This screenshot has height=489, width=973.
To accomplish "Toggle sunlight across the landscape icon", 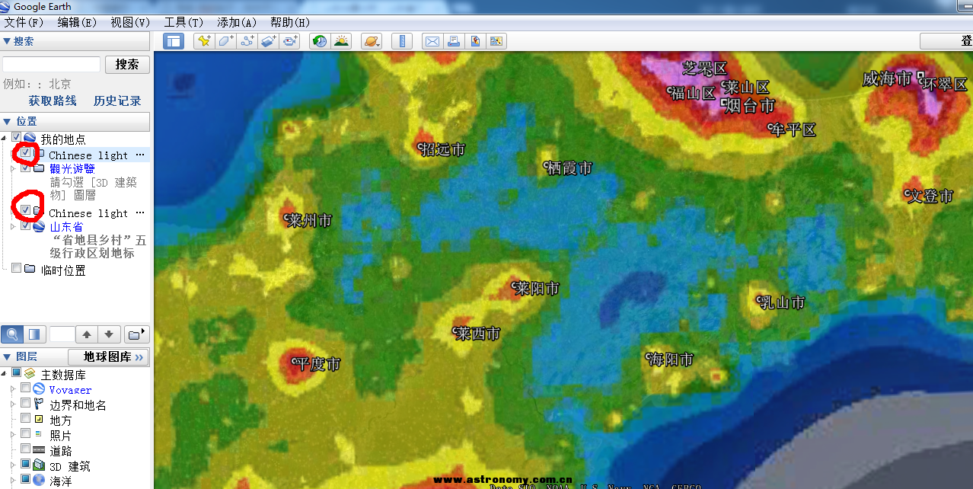I will pos(341,41).
